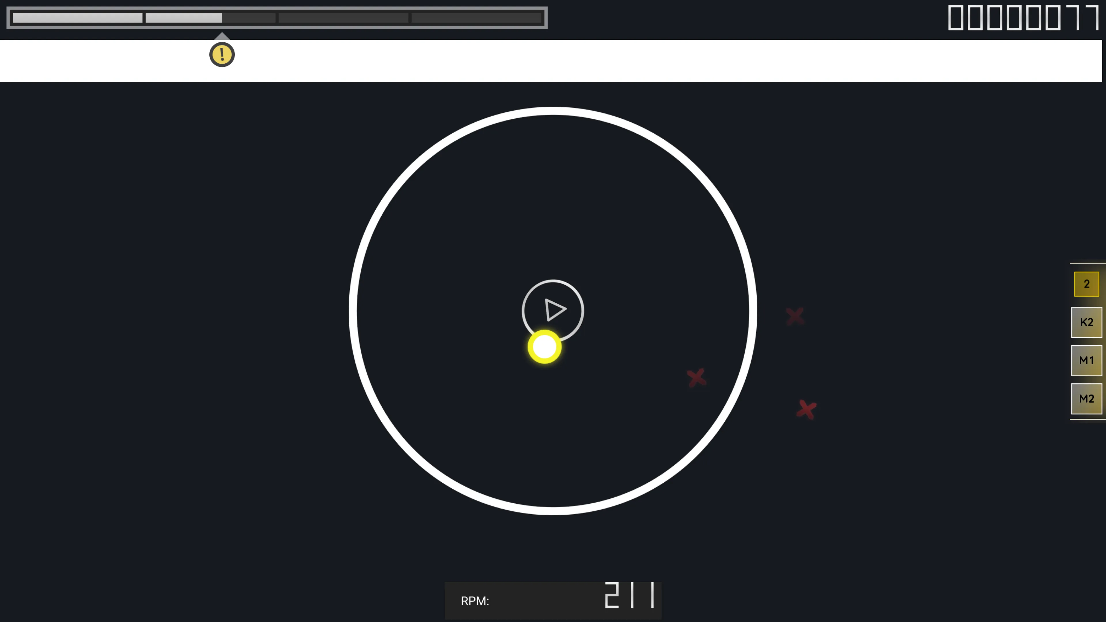This screenshot has width=1106, height=622.
Task: Click the 211 RPM value readout
Action: (630, 595)
